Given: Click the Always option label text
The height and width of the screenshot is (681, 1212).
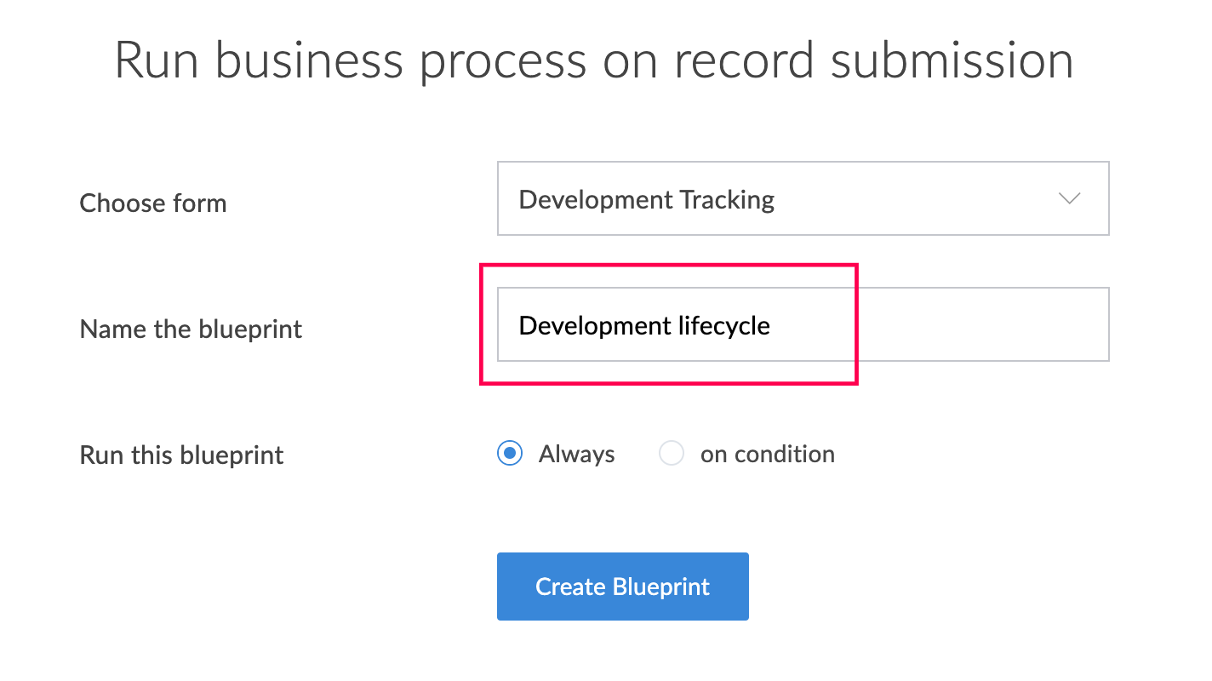Looking at the screenshot, I should tap(576, 455).
